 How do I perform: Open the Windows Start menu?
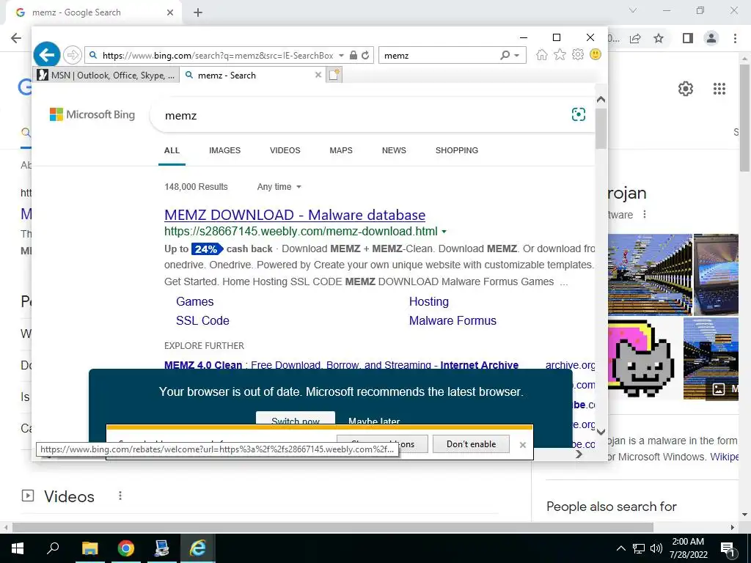18,548
